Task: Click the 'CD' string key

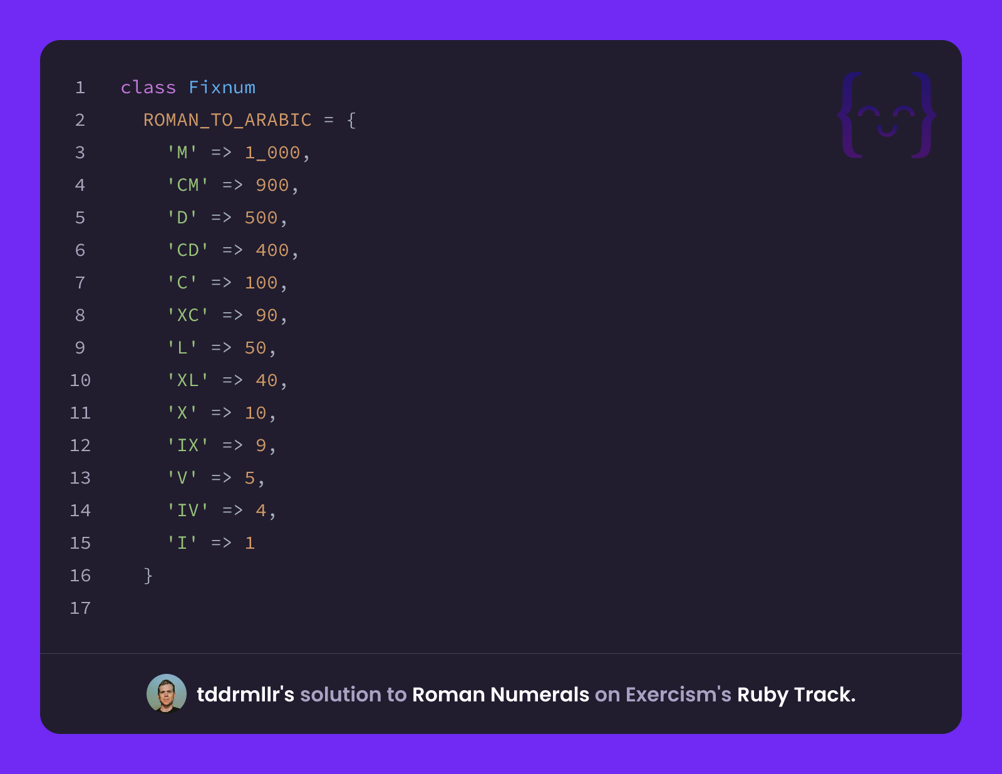Action: coord(188,250)
